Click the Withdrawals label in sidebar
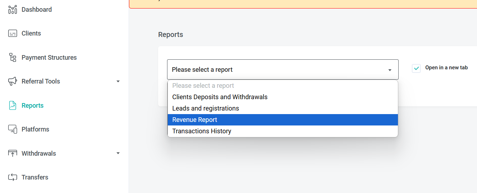The height and width of the screenshot is (193, 477). [39, 154]
